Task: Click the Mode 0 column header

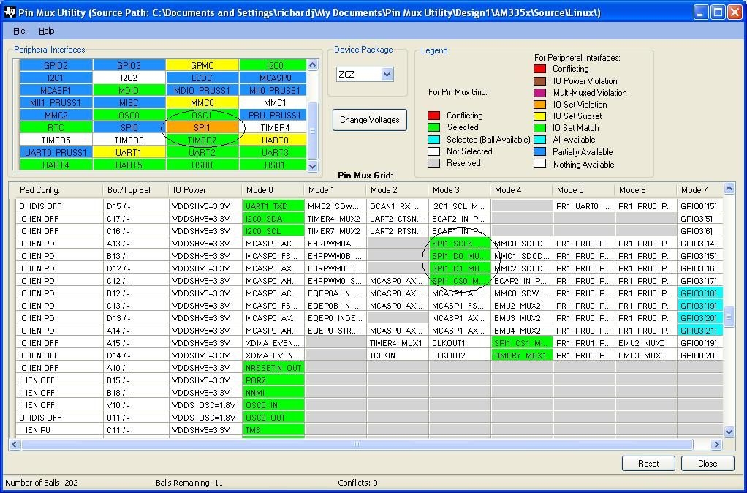Action: point(273,190)
